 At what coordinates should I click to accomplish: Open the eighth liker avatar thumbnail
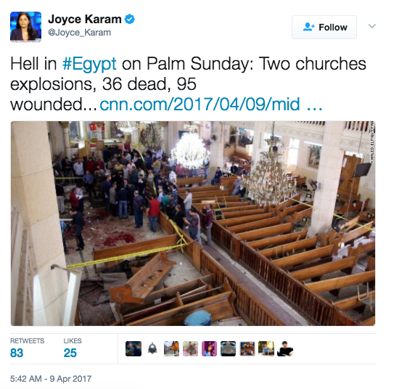pyautogui.click(x=266, y=348)
